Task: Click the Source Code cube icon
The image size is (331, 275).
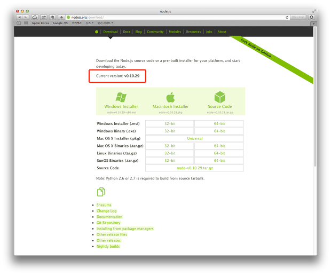Action: coord(220,97)
